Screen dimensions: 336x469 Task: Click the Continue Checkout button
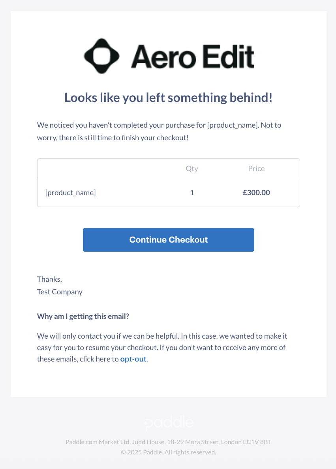[169, 240]
